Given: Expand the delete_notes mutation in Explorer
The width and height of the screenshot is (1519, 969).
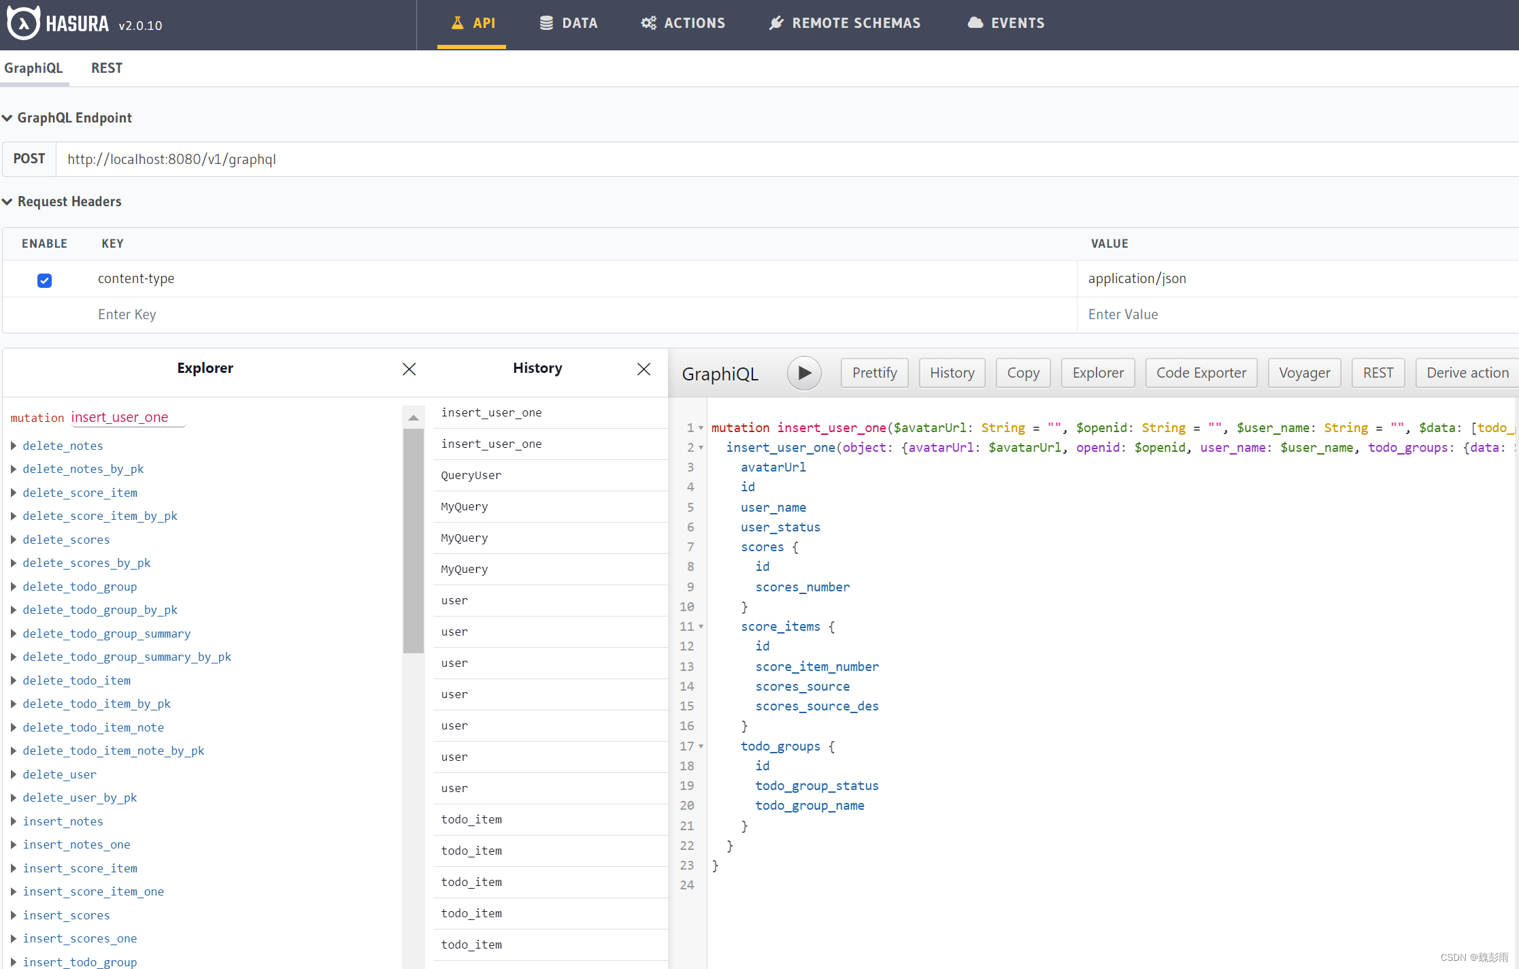Looking at the screenshot, I should coord(14,446).
